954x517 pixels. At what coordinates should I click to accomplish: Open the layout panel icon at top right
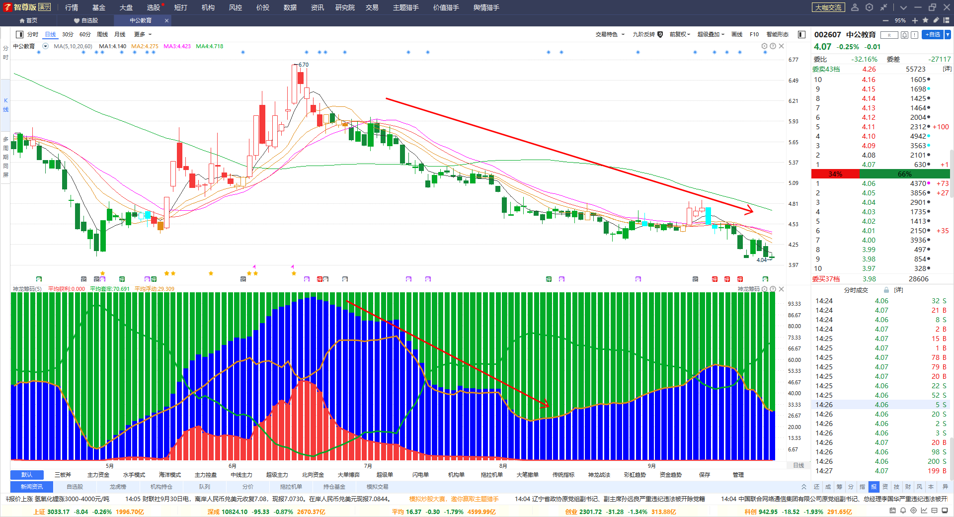tap(947, 20)
